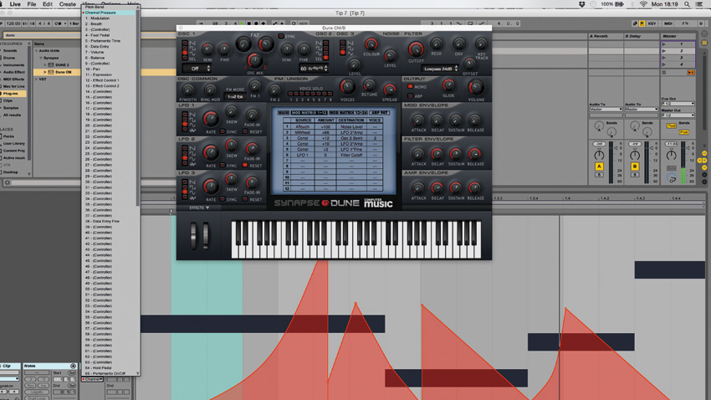Open the Lowpass 24dB filter type selector
This screenshot has height=400, width=711.
440,69
